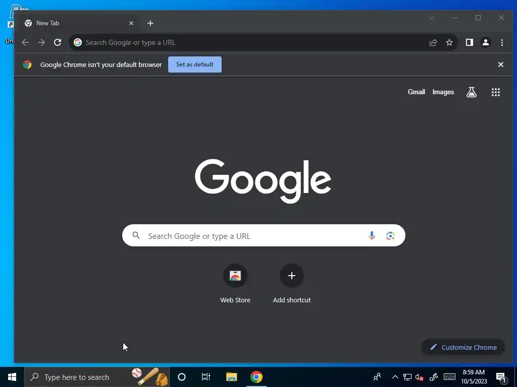Viewport: 517px width, 387px height.
Task: Set Chrome as default browser
Action: (x=195, y=64)
